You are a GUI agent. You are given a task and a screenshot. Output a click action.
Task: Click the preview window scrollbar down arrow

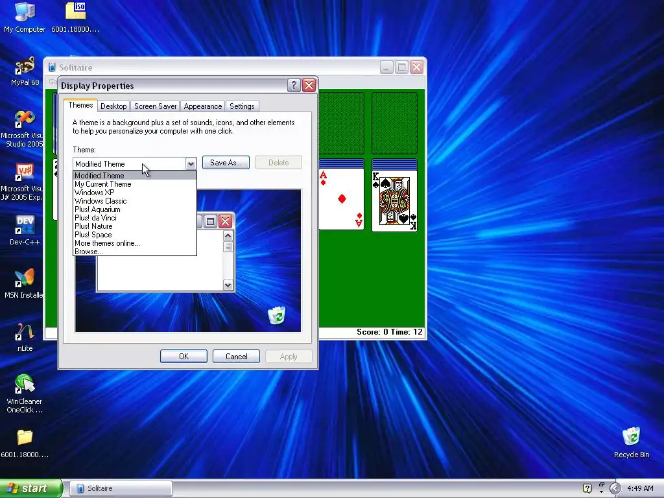point(228,285)
